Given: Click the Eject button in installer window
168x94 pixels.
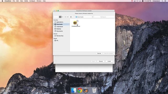Looking at the screenshot, I should 93,61.
